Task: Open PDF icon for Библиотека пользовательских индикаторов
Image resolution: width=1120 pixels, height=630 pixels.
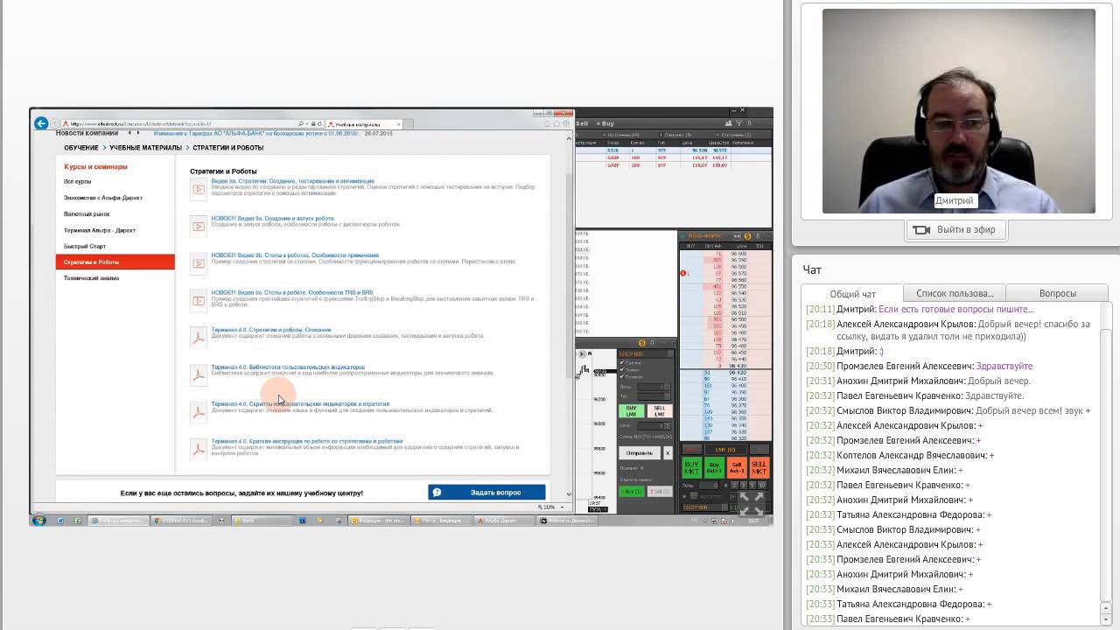Action: click(198, 374)
